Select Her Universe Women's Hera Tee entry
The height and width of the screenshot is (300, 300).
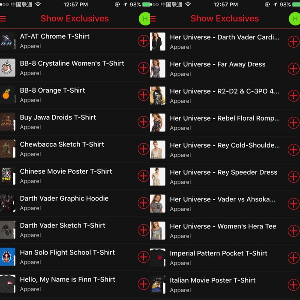(x=225, y=231)
